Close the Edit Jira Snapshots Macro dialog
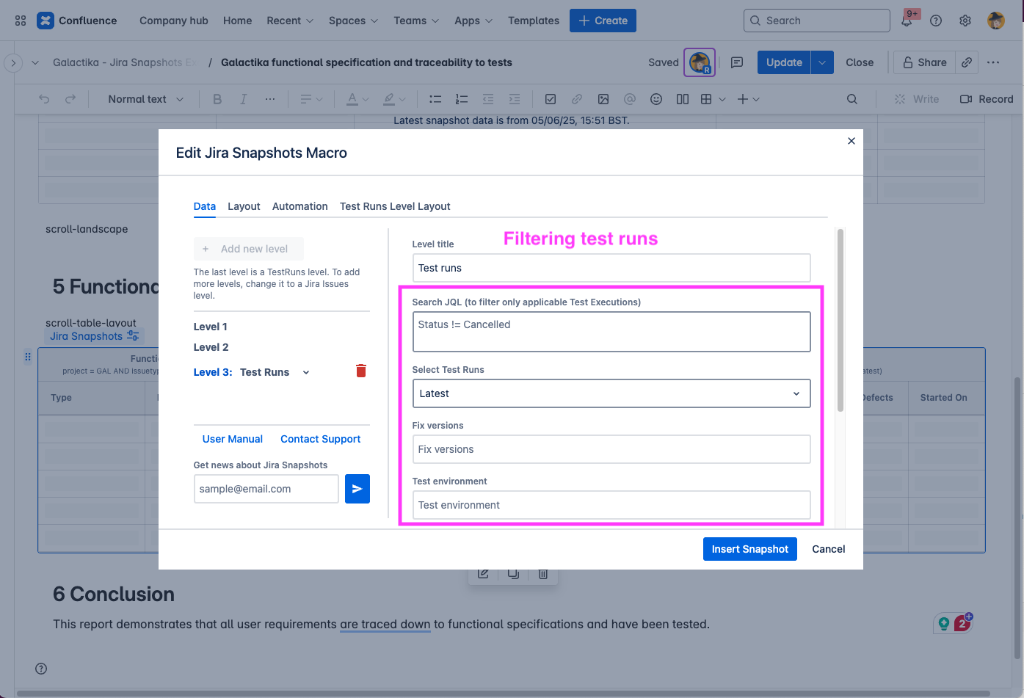The height and width of the screenshot is (698, 1024). (851, 141)
